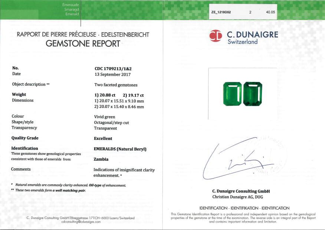
Task: Click the emerald pair photo
Action: click(x=243, y=94)
